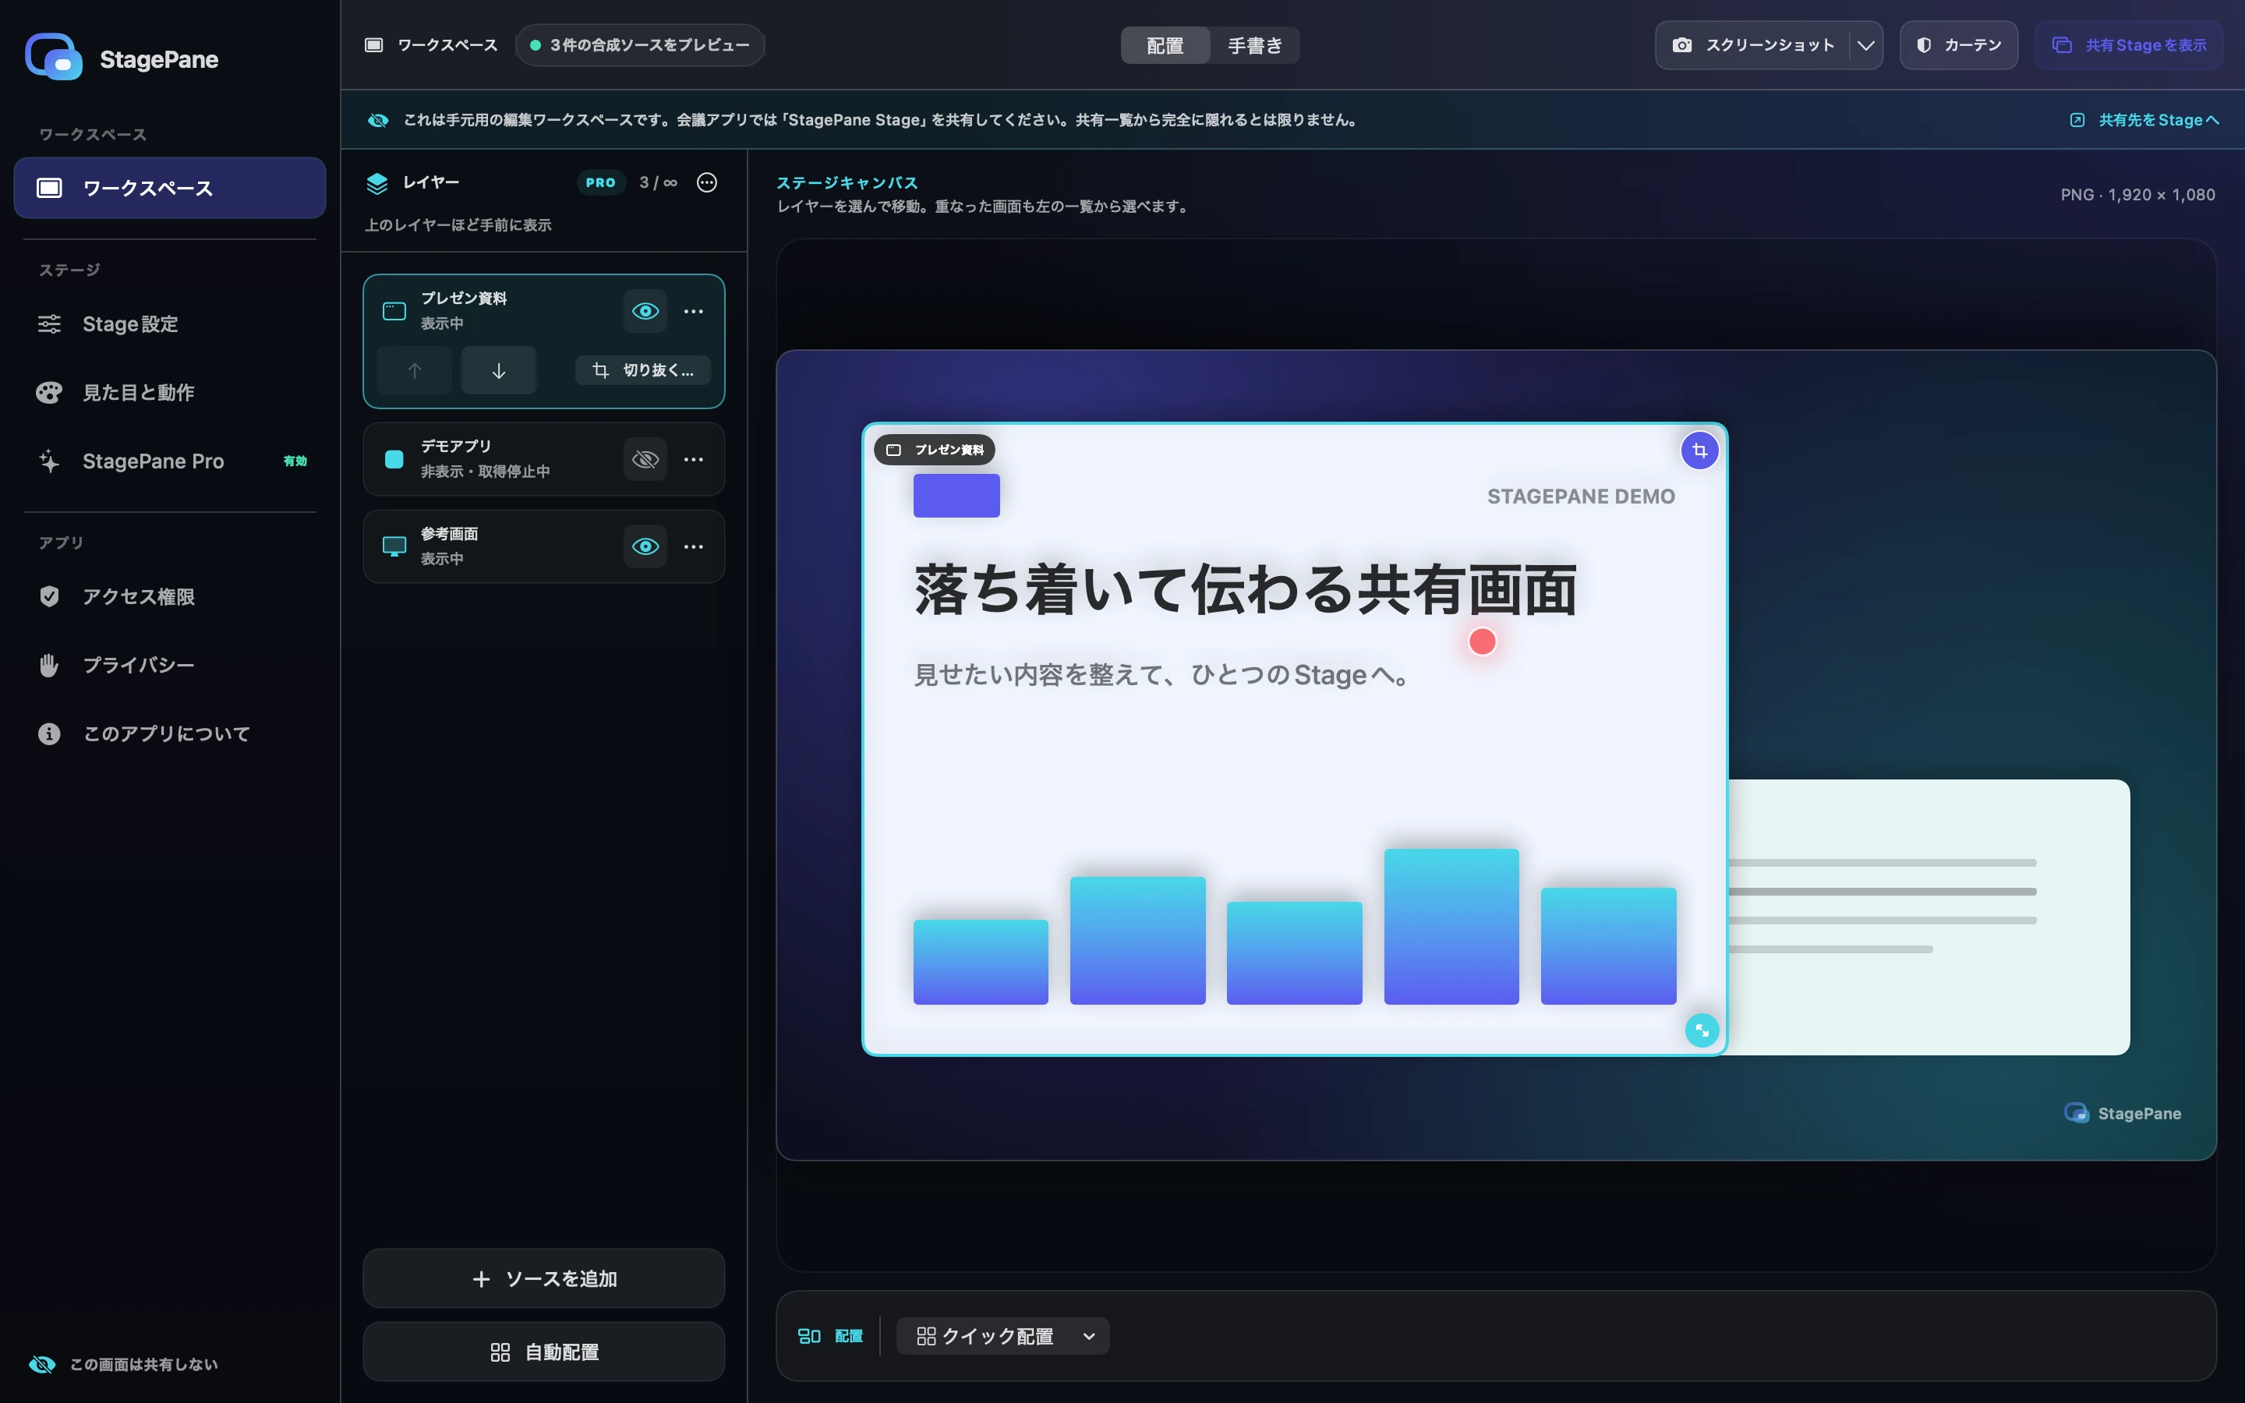Click the StagePane logo icon in sidebar
Screen dimensions: 2245x1403
[x=54, y=58]
